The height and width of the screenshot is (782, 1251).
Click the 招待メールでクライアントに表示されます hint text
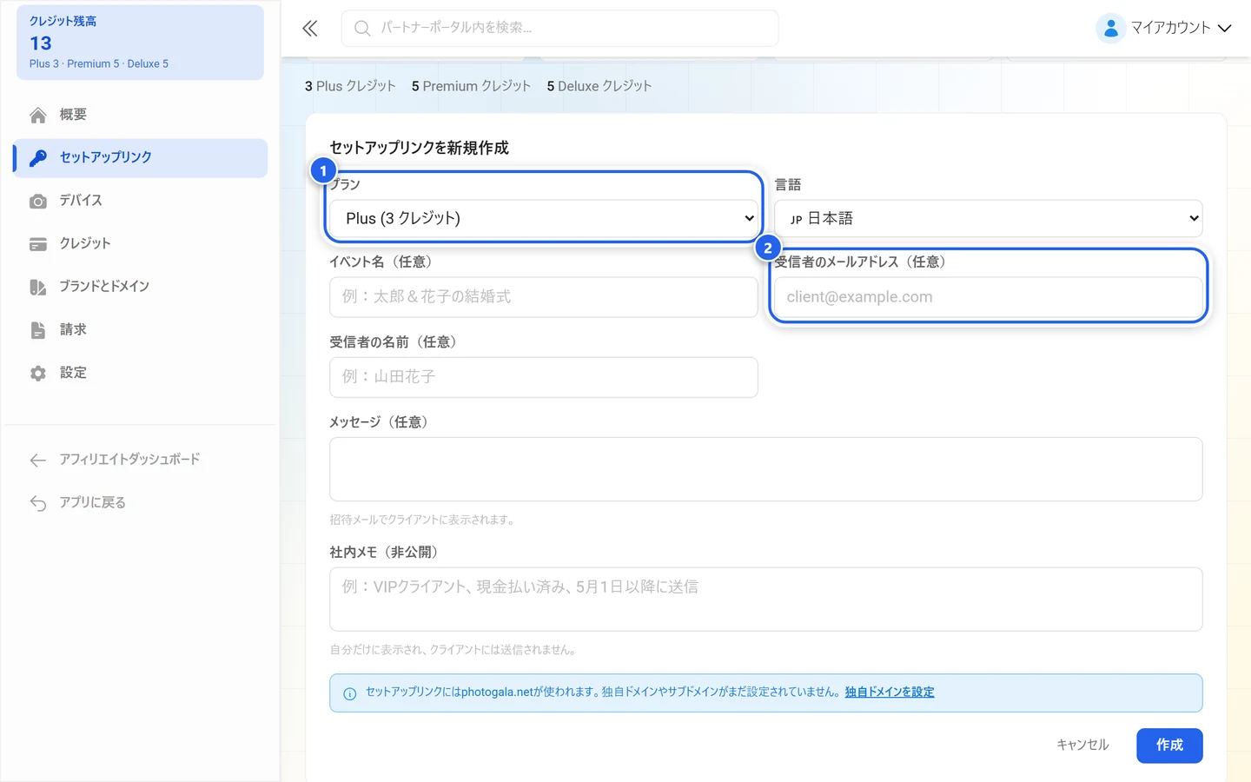click(424, 520)
